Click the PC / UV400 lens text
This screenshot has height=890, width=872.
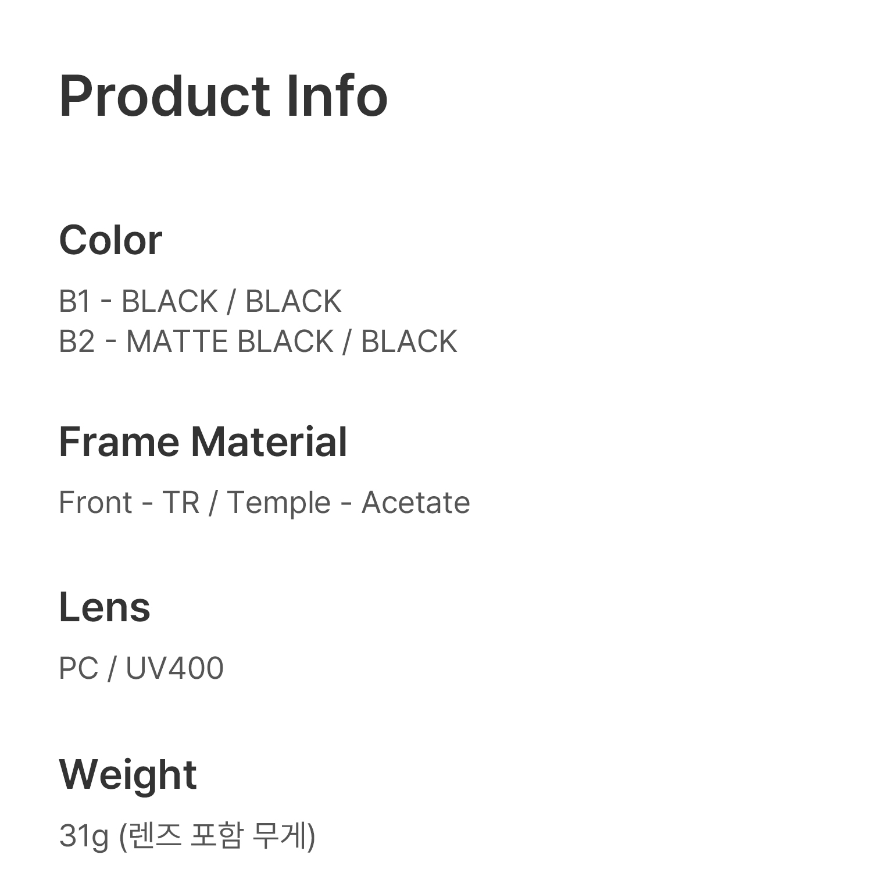141,668
